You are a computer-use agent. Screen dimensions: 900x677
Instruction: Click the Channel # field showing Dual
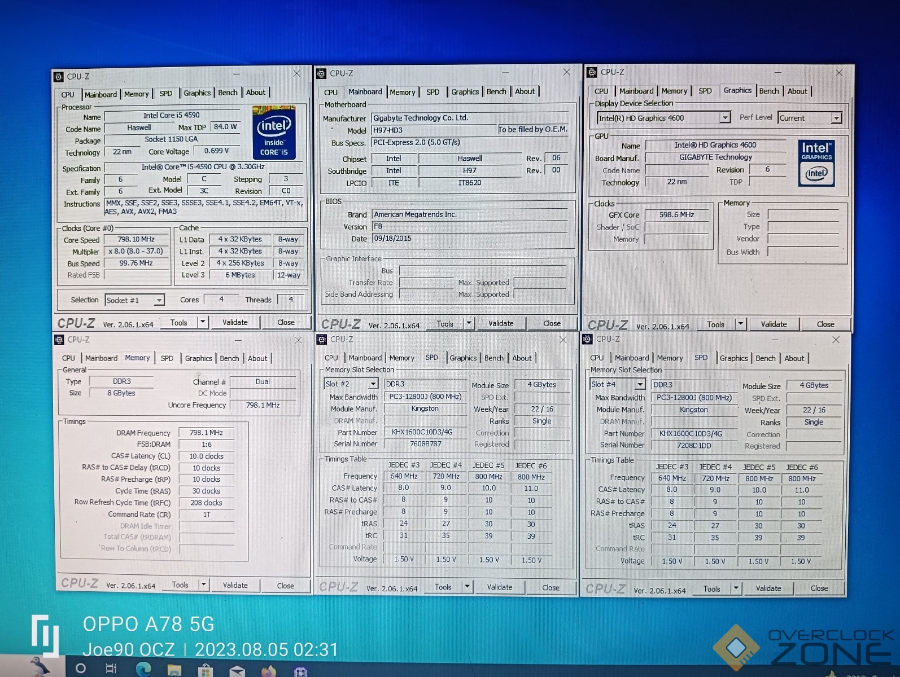(x=263, y=381)
